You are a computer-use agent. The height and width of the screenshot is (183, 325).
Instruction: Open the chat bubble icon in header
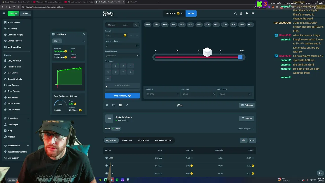pos(253,13)
